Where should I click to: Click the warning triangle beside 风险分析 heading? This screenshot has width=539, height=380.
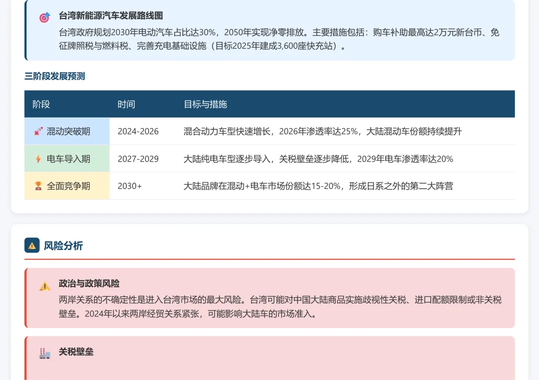pyautogui.click(x=31, y=246)
